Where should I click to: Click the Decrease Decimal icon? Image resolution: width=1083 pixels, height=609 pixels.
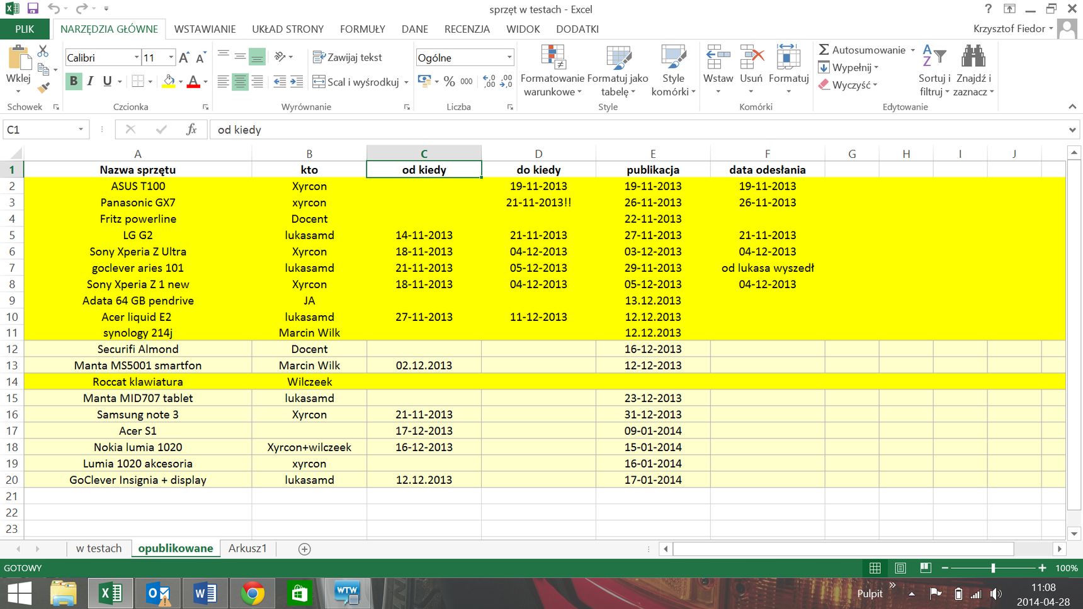[x=506, y=81]
